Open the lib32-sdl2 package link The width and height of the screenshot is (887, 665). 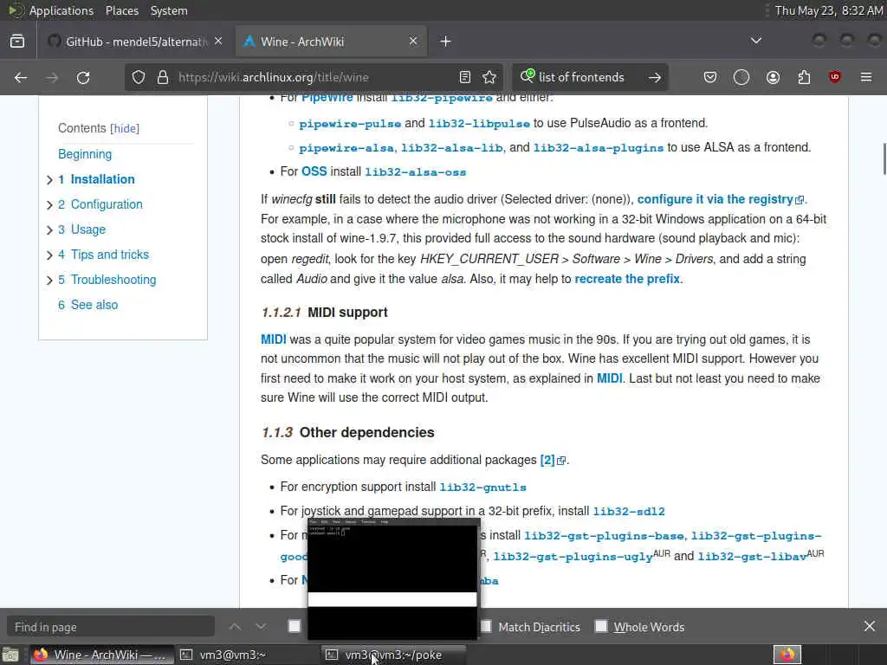[x=629, y=511]
